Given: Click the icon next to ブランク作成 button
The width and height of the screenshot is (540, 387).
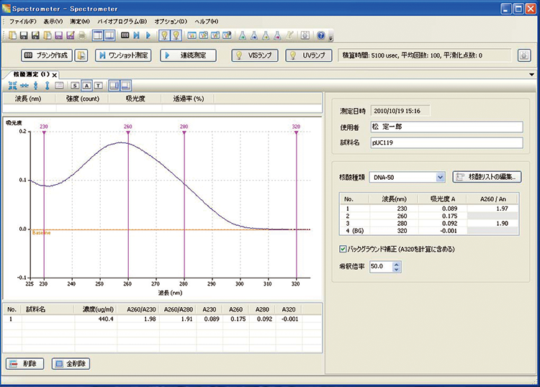Looking at the screenshot, I should point(82,55).
